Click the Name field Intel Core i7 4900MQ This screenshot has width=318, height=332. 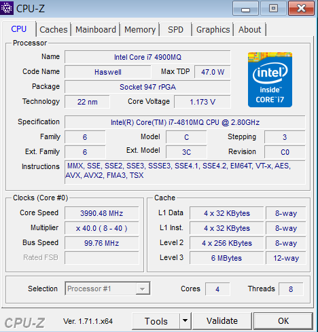[x=147, y=57]
